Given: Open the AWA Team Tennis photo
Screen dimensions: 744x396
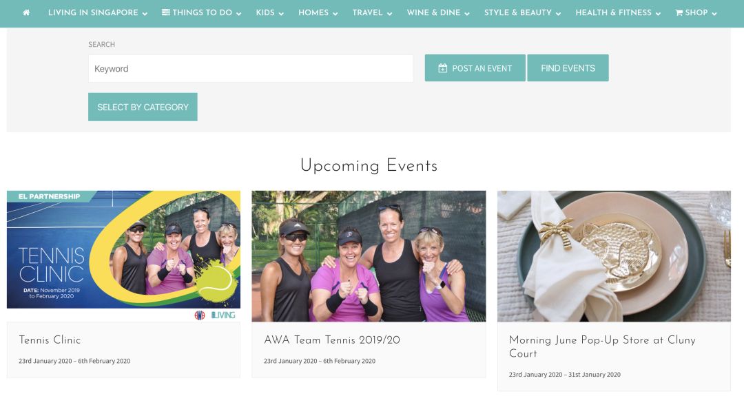Looking at the screenshot, I should pyautogui.click(x=369, y=256).
